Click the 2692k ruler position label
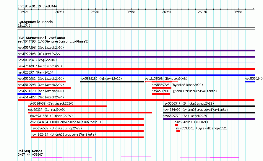The height and width of the screenshot is (161, 263). pos(24,12)
